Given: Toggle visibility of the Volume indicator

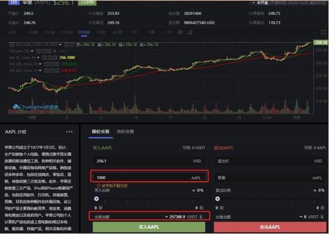Looking at the screenshot, I should coord(38,51).
